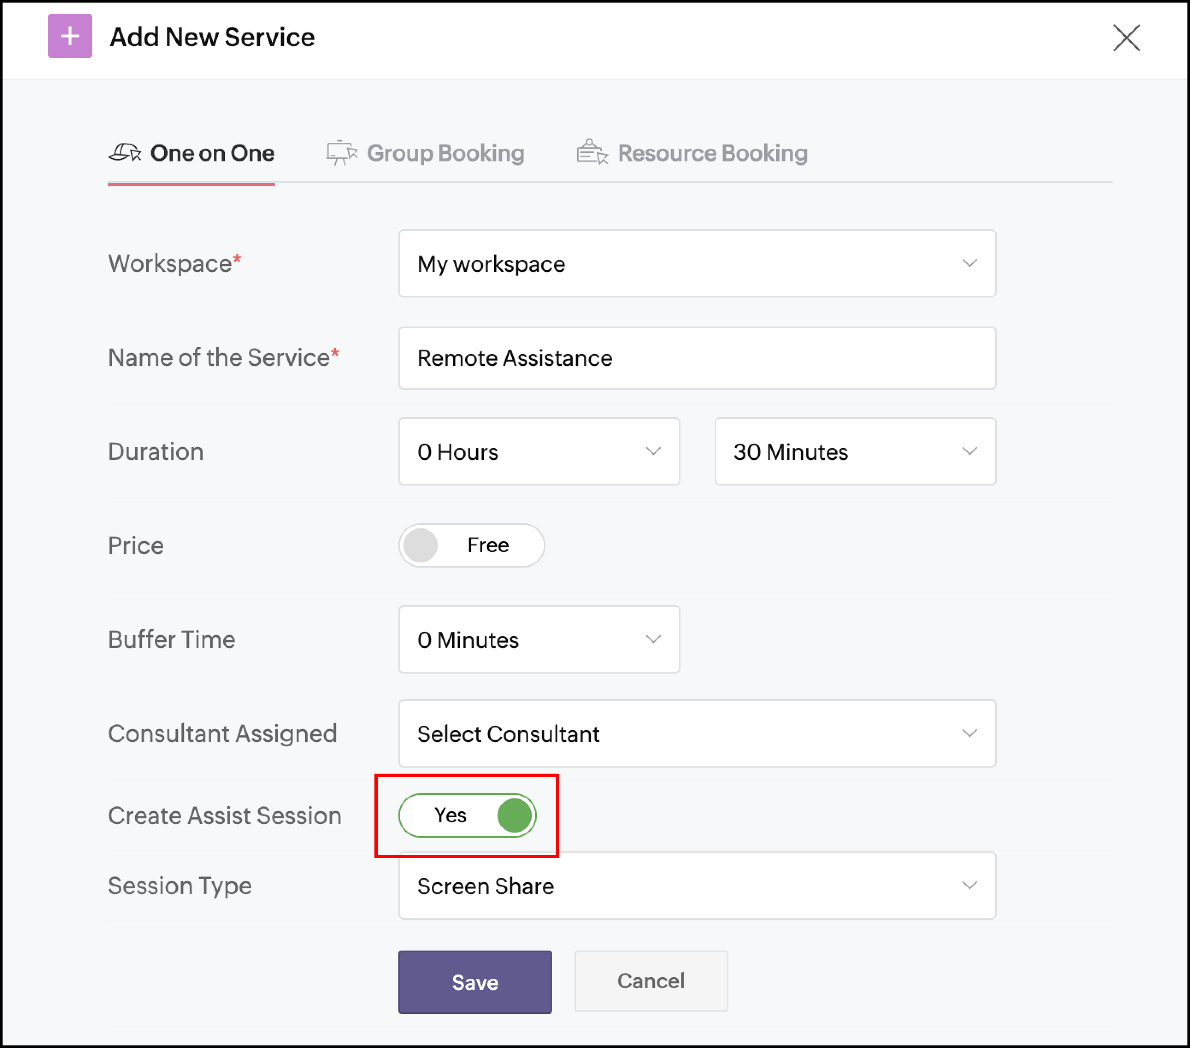Click the Remote Assistance service name field
The height and width of the screenshot is (1048, 1190).
pyautogui.click(x=697, y=357)
